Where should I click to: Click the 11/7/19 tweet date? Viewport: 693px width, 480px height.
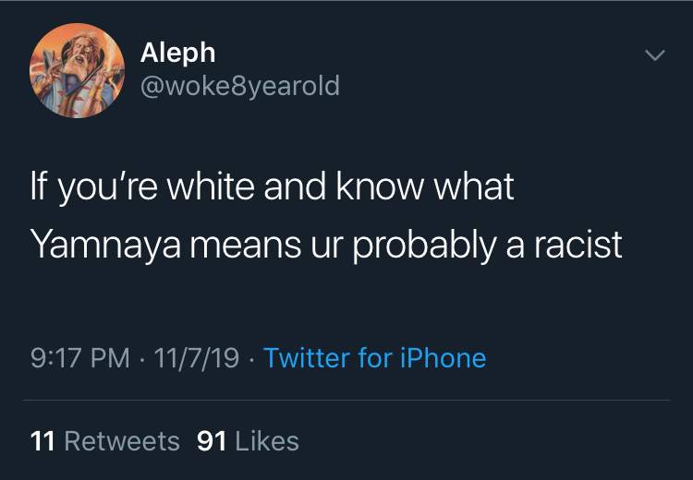coord(197,357)
